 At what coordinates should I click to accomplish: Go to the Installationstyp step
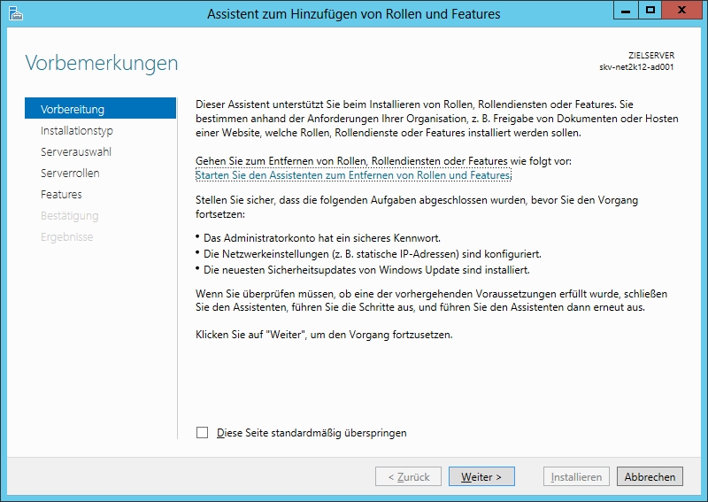(x=77, y=131)
